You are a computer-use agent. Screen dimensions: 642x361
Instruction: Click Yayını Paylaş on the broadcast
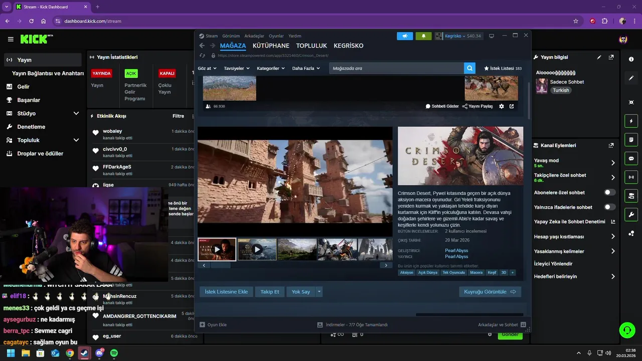[x=477, y=106]
